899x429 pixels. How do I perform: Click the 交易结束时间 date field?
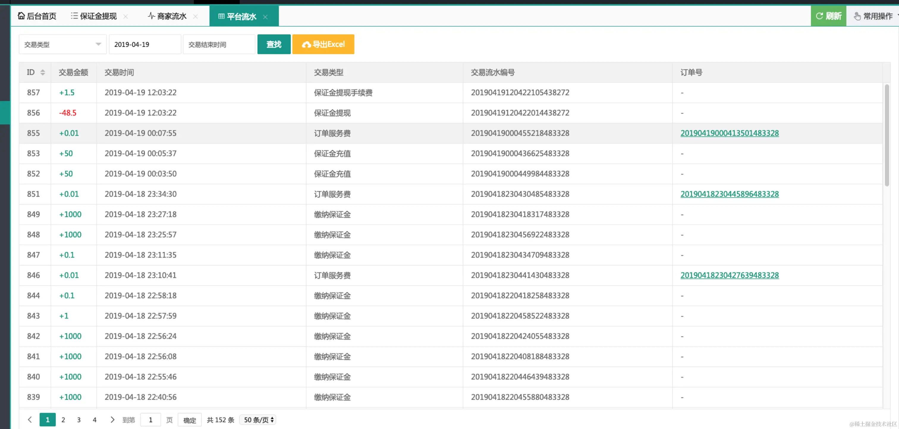[219, 44]
